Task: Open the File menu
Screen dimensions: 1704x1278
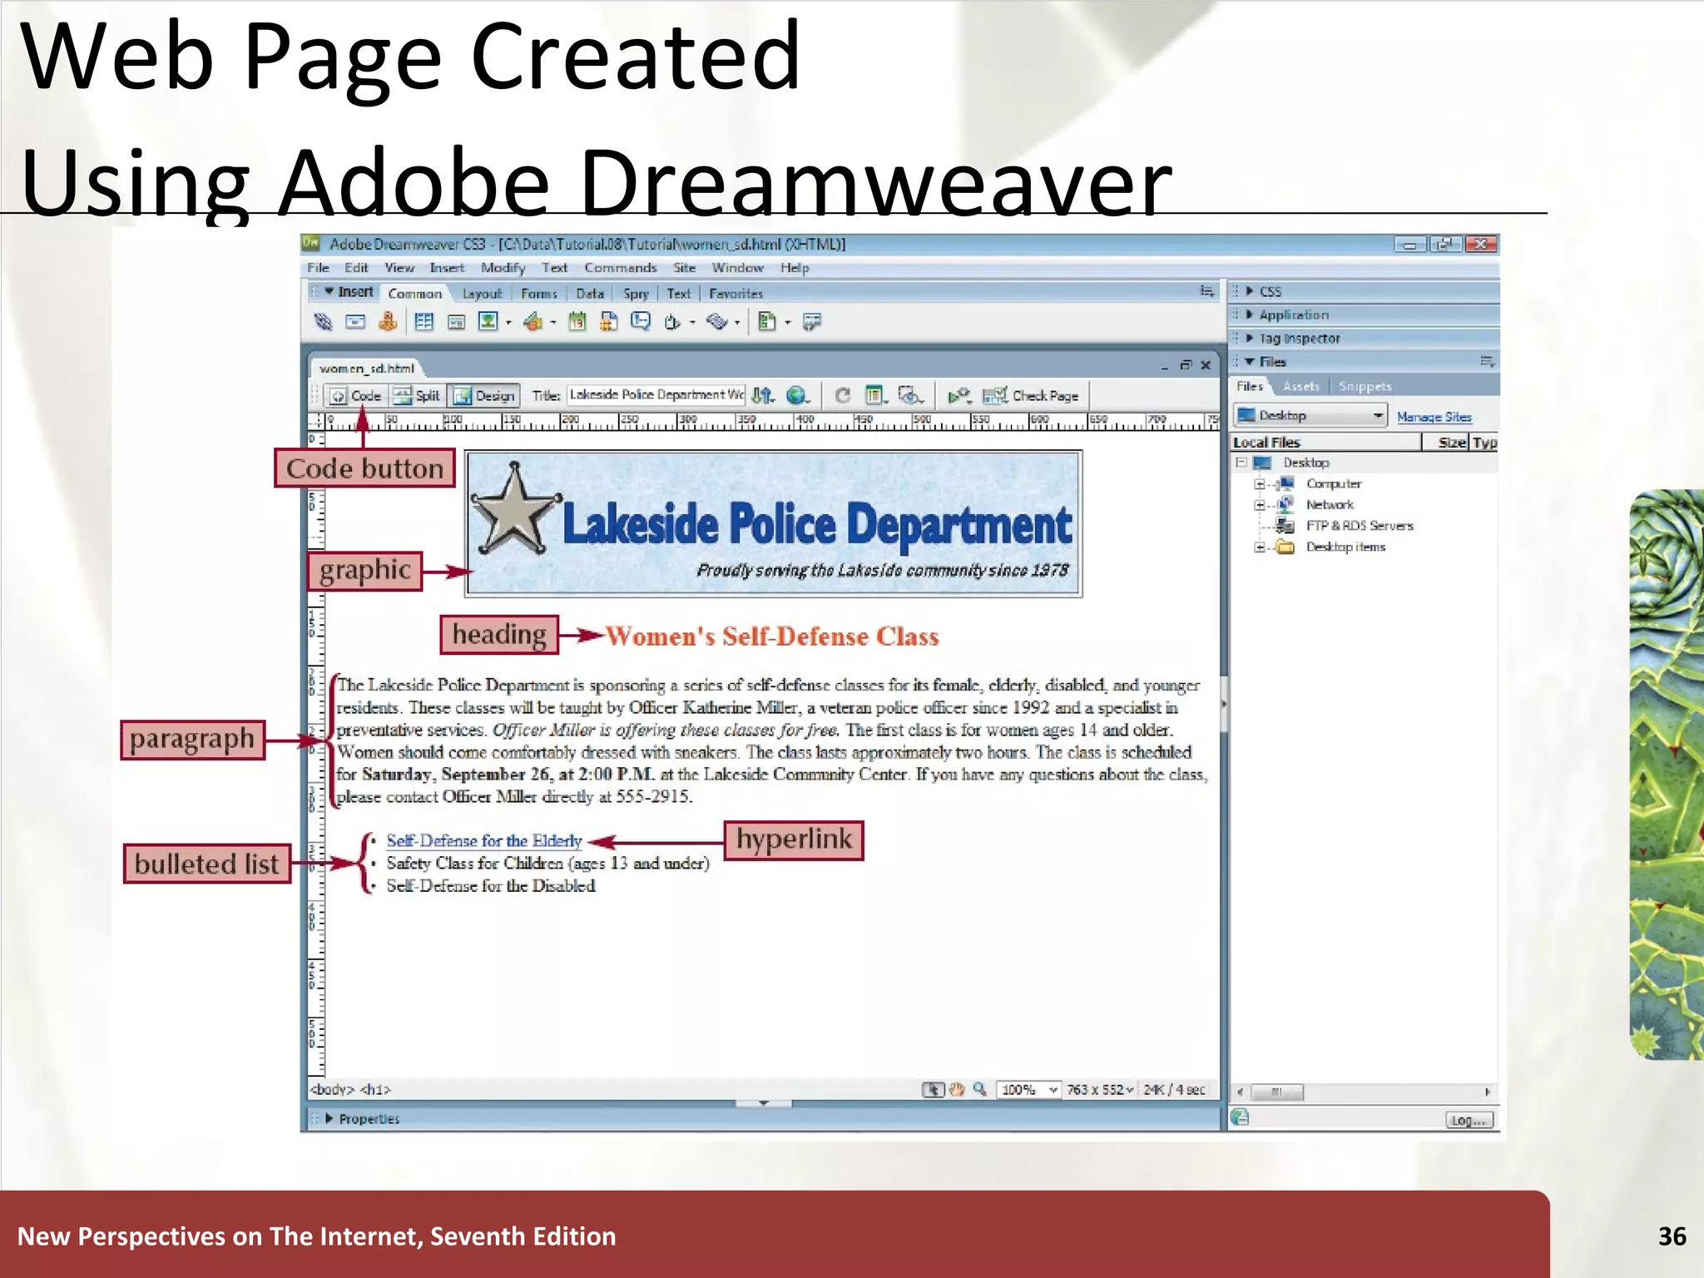Action: click(318, 268)
